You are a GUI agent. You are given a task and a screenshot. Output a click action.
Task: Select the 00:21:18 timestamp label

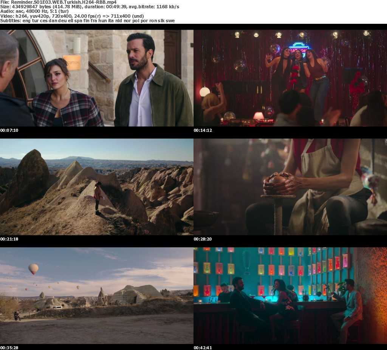pyautogui.click(x=9, y=239)
